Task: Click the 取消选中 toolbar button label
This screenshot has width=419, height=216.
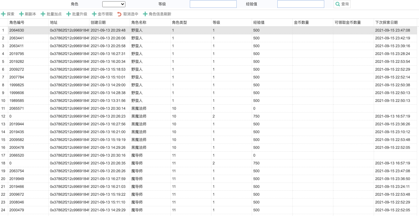Action: coord(131,14)
